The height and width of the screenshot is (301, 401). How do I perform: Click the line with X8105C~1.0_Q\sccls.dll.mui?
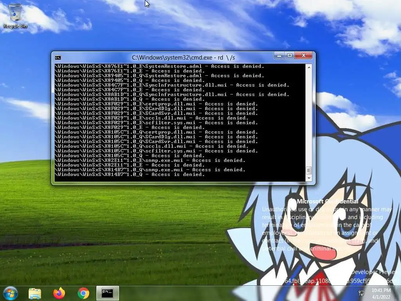tap(152, 146)
